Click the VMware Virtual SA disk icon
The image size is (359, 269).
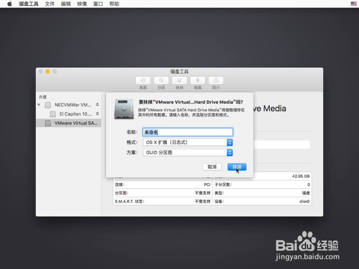point(48,123)
